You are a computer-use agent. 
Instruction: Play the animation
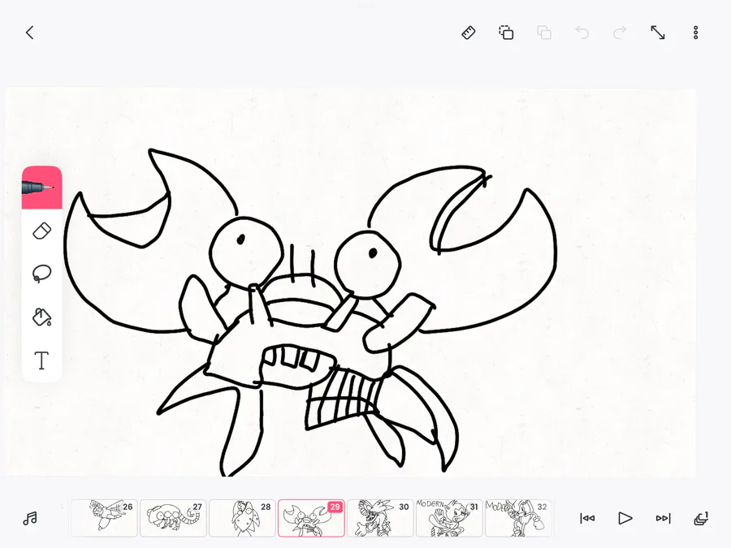point(625,518)
